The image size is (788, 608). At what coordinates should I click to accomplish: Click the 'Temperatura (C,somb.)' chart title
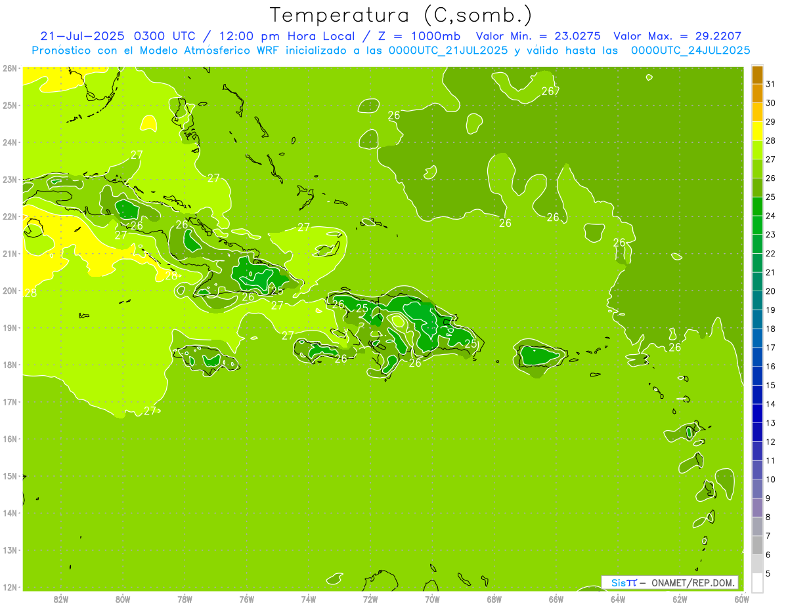coord(401,16)
